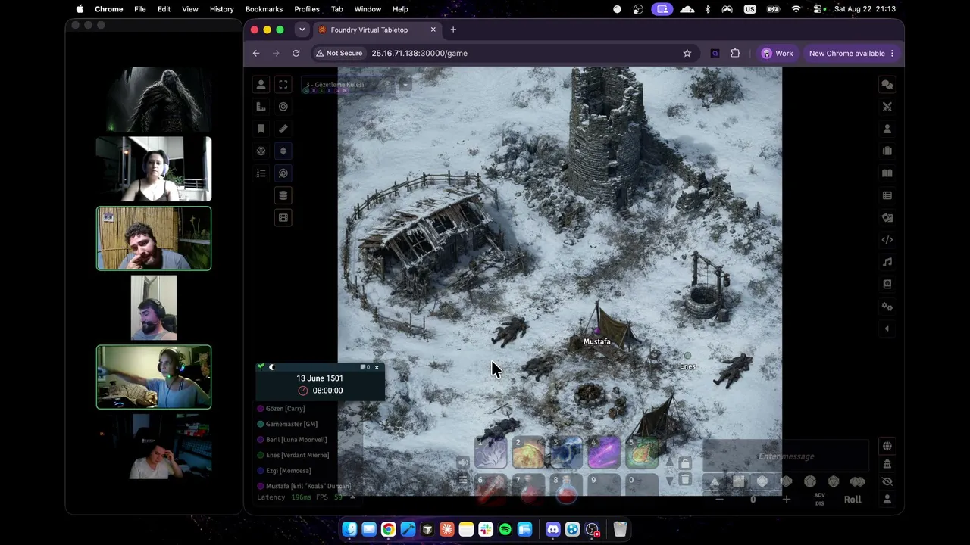This screenshot has height=545, width=970.
Task: Open the Macros code-brackets tab
Action: point(887,240)
